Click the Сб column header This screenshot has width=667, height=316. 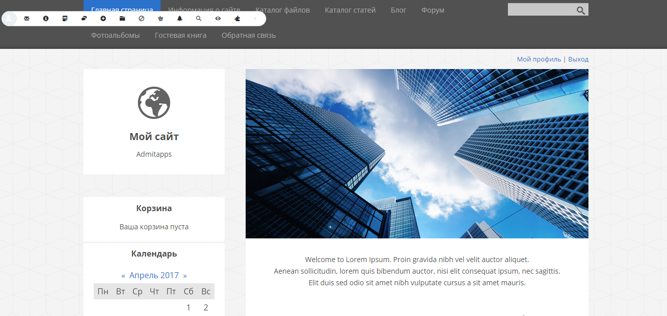[x=189, y=291]
